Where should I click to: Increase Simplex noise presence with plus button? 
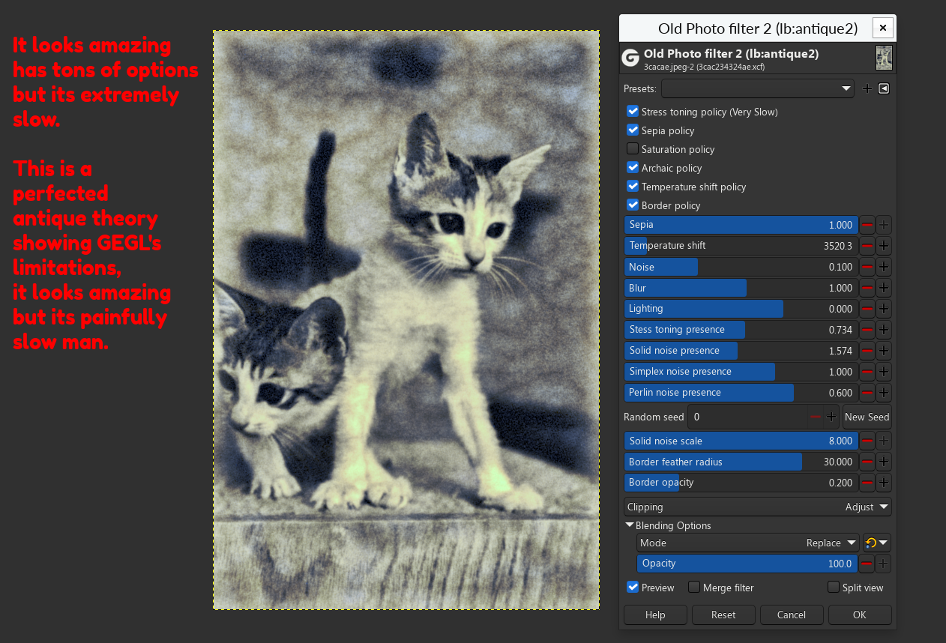(x=884, y=372)
